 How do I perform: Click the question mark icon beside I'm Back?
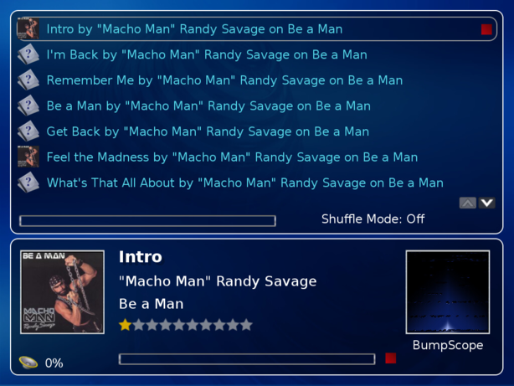28,54
